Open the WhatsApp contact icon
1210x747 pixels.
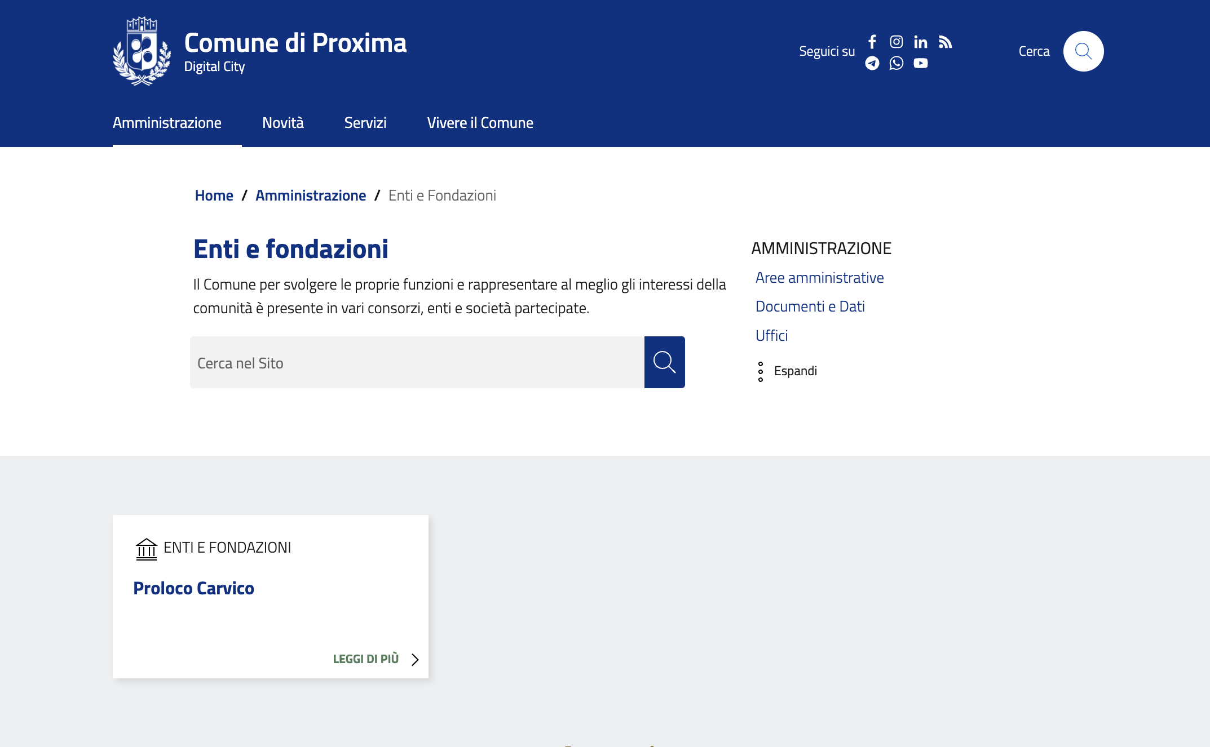(x=897, y=63)
